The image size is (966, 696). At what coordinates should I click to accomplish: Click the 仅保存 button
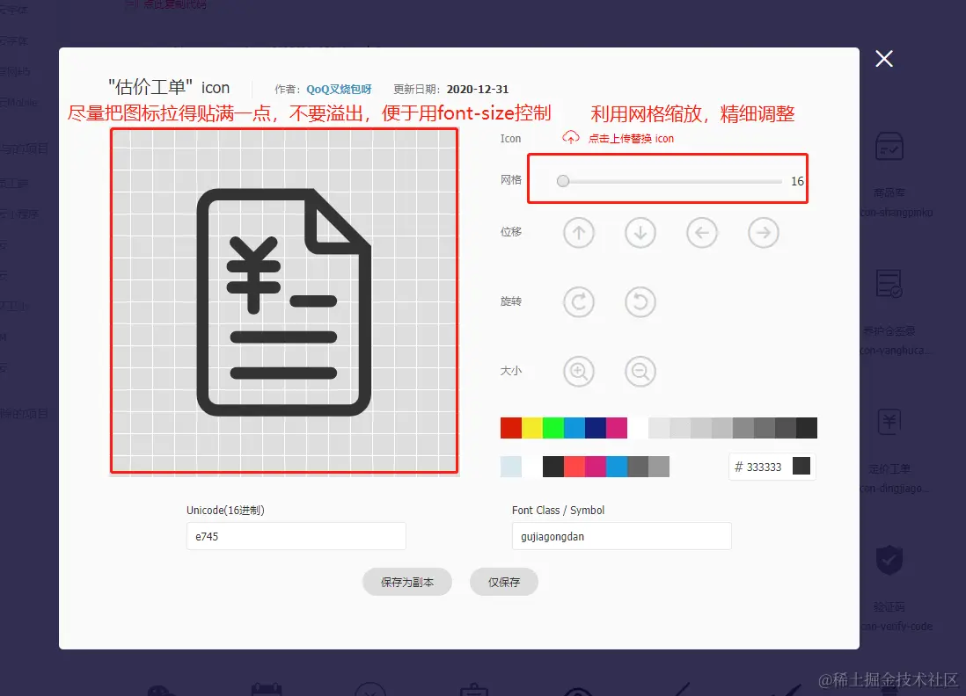point(504,582)
